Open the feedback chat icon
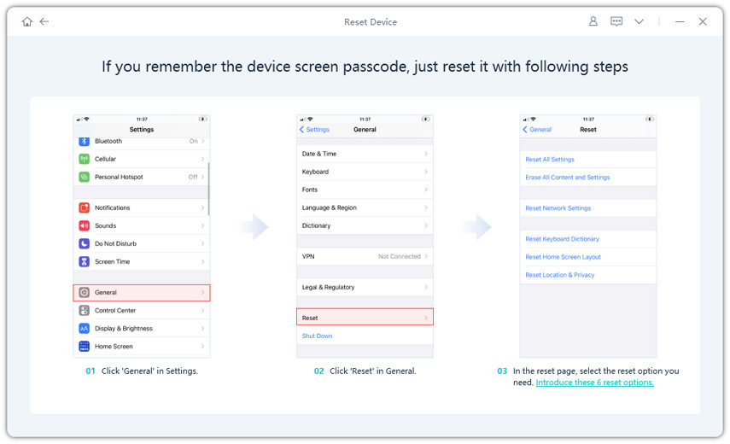Viewport: 730px width, 444px height. point(616,21)
